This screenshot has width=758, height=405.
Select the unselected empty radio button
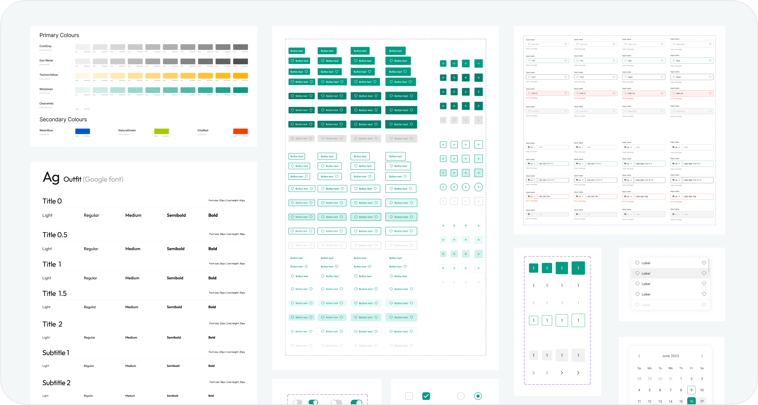(461, 396)
